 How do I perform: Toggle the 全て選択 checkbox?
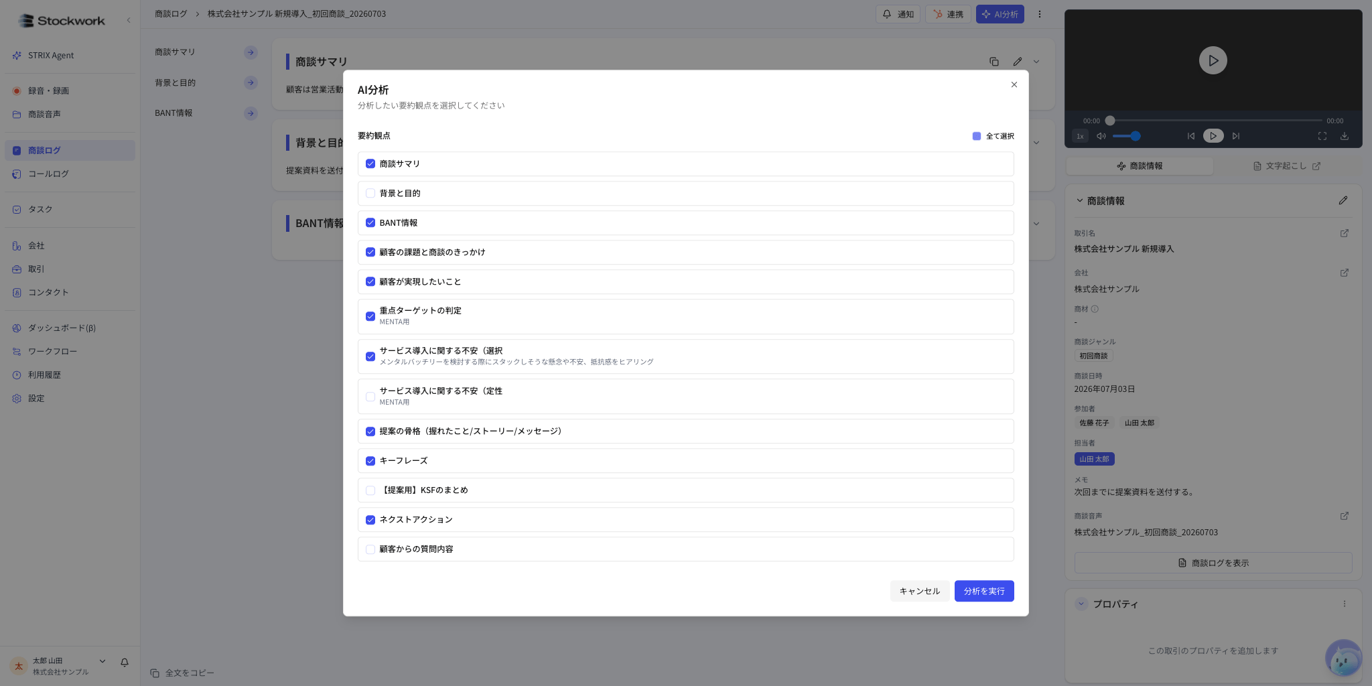click(977, 136)
